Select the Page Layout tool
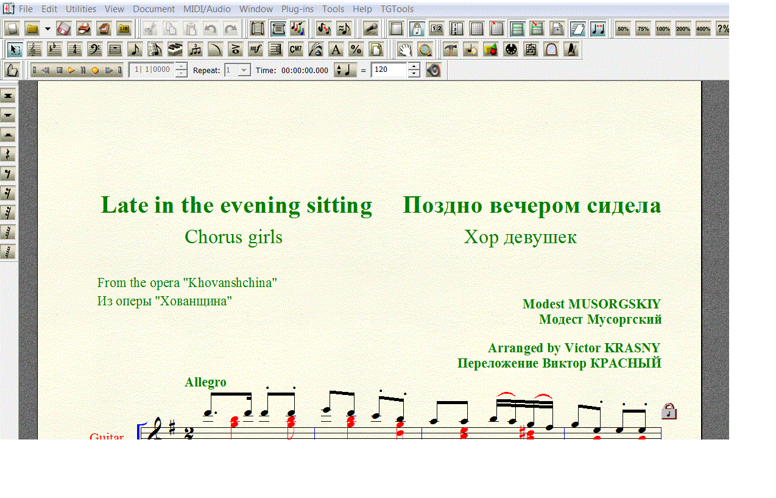The height and width of the screenshot is (498, 776). click(376, 49)
